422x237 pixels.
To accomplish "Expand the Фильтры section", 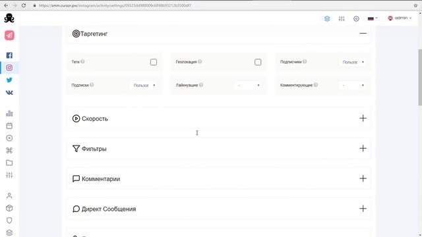I will [x=363, y=148].
